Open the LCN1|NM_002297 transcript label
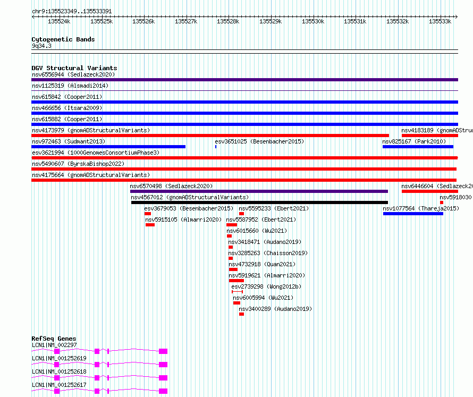The image size is (473, 397). click(54, 345)
